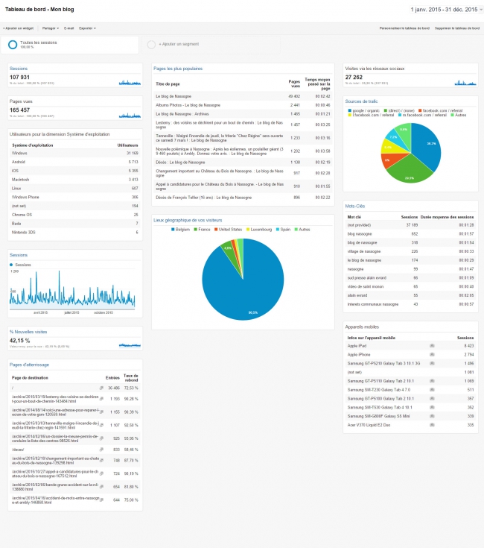Click device image icon next to Apple iPad
The height and width of the screenshot is (548, 484).
coord(432,346)
